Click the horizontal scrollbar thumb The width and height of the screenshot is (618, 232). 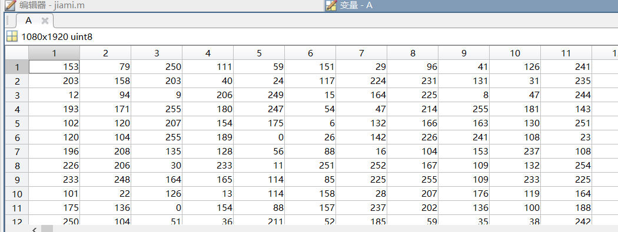pos(47,229)
